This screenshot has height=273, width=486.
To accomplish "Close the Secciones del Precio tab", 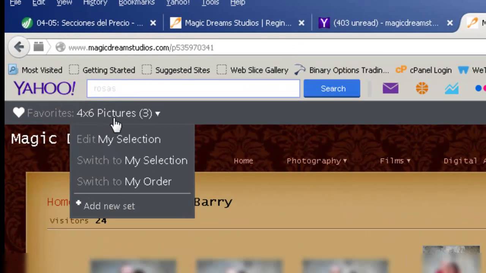I will tap(153, 23).
